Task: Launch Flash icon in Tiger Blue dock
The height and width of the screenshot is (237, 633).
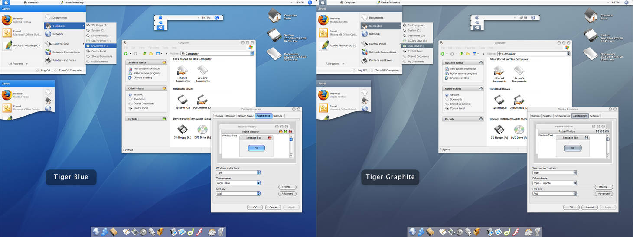Action: pyautogui.click(x=200, y=231)
